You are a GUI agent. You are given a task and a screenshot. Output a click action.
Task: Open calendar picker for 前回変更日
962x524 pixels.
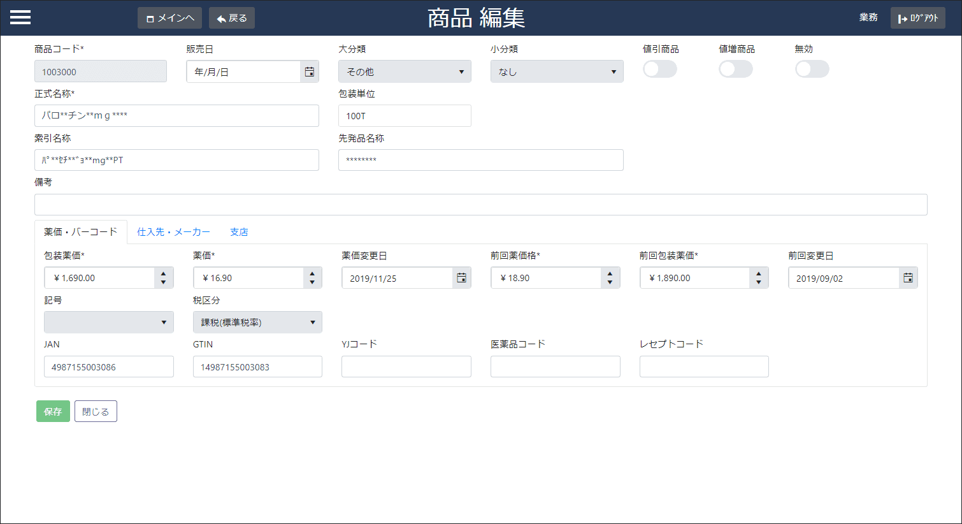pyautogui.click(x=908, y=278)
